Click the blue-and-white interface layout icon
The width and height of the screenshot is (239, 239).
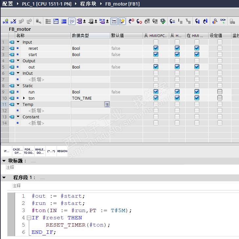click(x=56, y=21)
